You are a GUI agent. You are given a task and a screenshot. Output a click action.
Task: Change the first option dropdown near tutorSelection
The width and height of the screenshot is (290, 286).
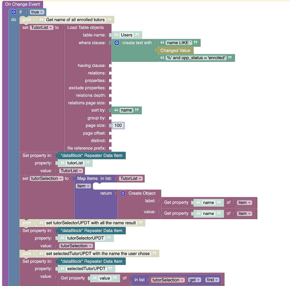212,280
